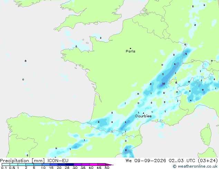Viewport: 219px width, 169px height.
Task: Click the Paris city label
Action: click(x=131, y=51)
